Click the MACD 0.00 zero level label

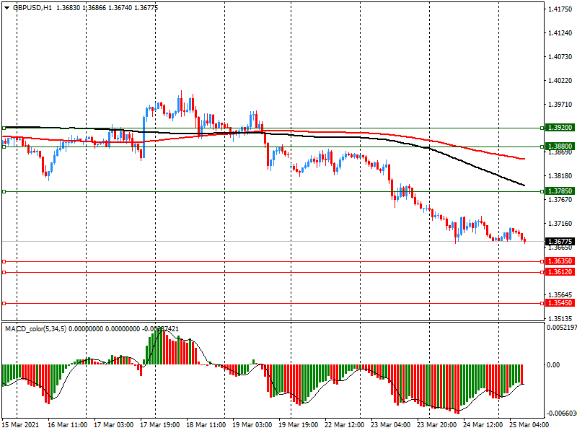[x=553, y=365]
